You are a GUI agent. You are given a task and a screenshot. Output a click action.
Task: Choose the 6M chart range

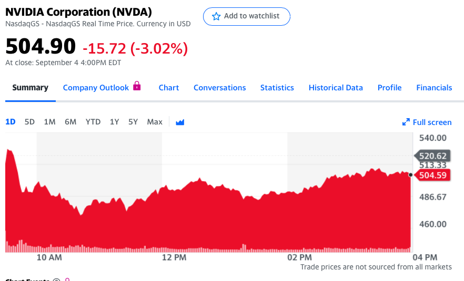pyautogui.click(x=70, y=122)
